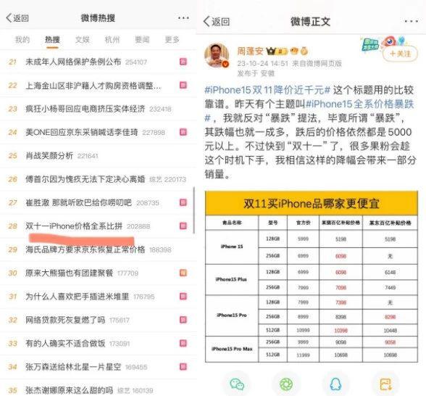Screen dimensions: 426x396
Task: Tap 周蓬安's profile avatar
Action: (217, 55)
